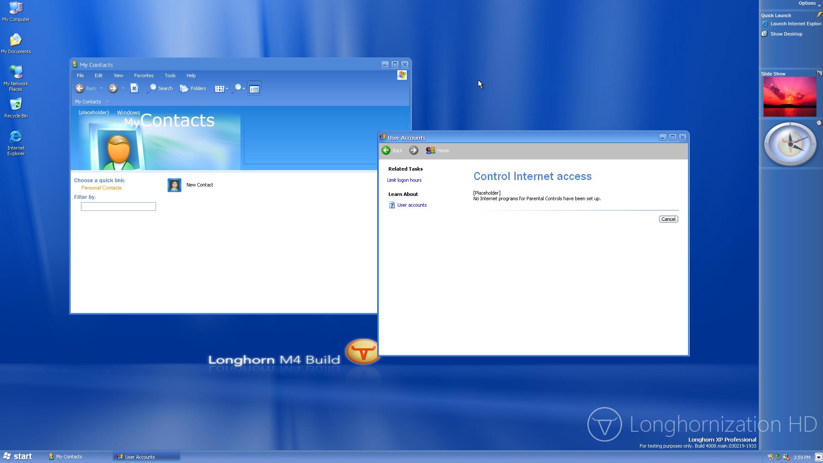
Task: Click the New Contact item icon
Action: pos(174,185)
